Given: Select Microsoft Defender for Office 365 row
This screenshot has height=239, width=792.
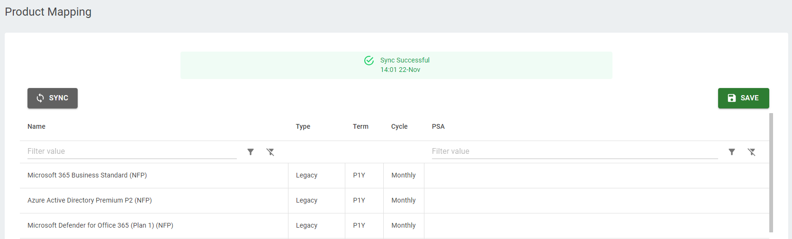Looking at the screenshot, I should [395, 226].
